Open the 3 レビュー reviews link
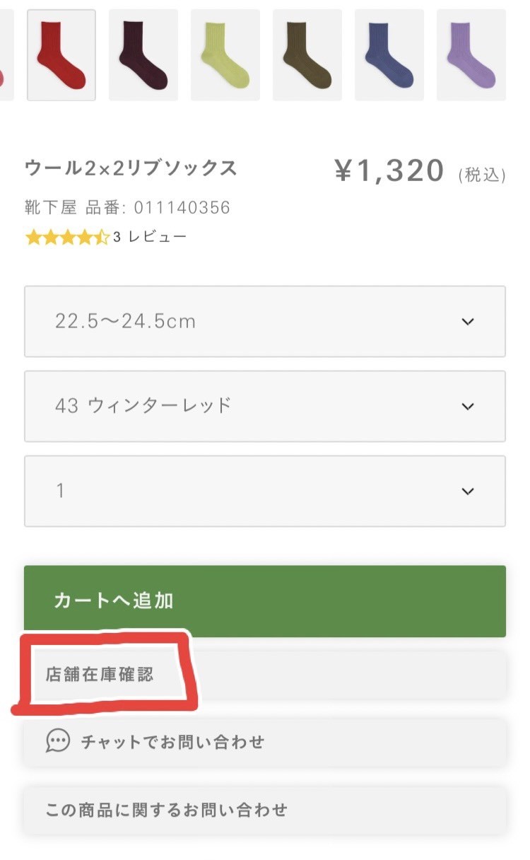This screenshot has height=860, width=530. pyautogui.click(x=150, y=237)
